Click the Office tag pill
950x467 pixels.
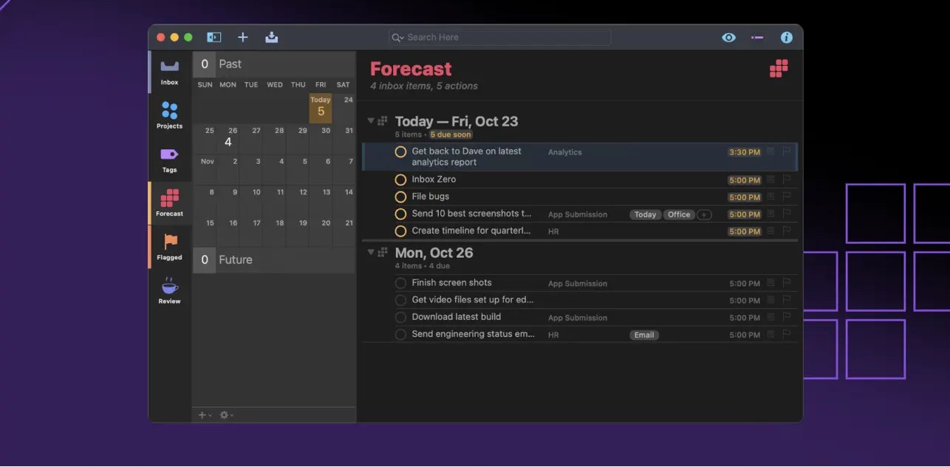679,214
